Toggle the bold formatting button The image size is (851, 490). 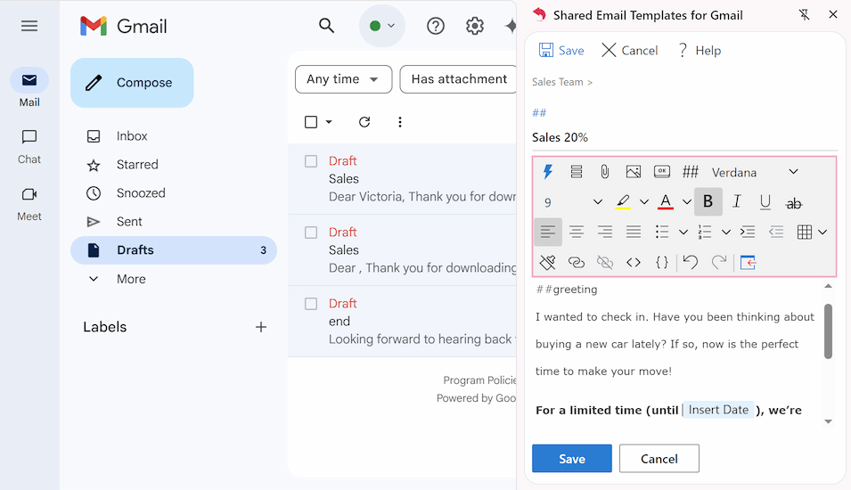(x=708, y=201)
